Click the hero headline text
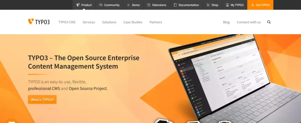 coord(84,62)
